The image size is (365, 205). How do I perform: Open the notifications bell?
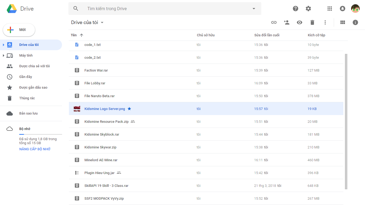tap(343, 9)
